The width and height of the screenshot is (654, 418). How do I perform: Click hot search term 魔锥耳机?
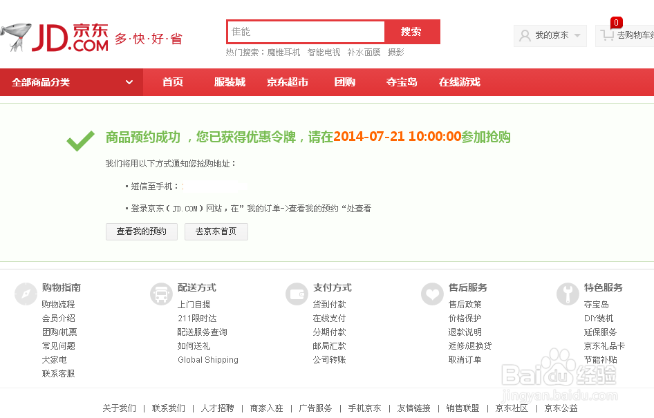[283, 53]
